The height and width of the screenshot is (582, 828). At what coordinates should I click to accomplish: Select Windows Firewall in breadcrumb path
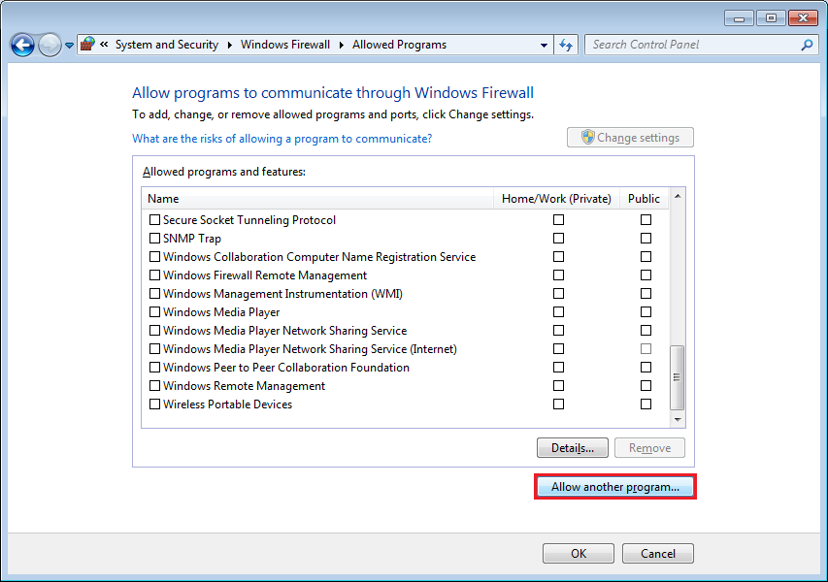pos(285,45)
